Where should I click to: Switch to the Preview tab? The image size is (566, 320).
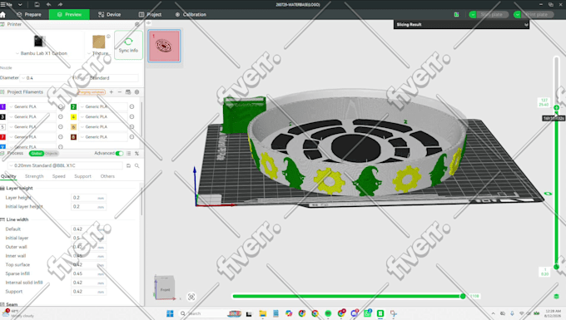[x=69, y=14]
